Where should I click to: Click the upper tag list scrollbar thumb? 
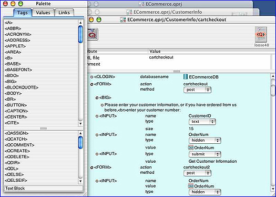click(80, 34)
